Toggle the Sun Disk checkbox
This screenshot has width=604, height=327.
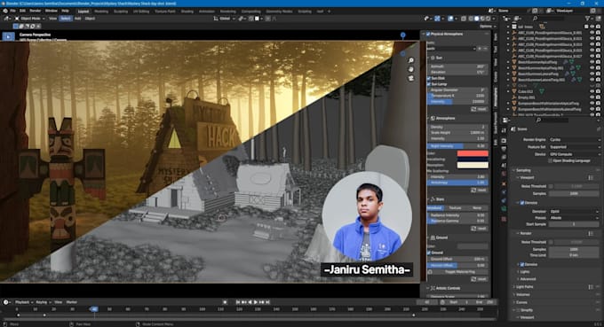coord(428,78)
